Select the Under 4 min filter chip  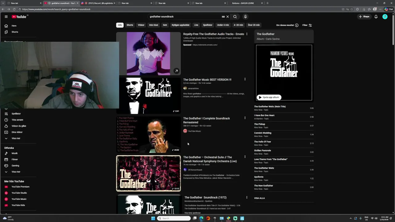tap(223, 25)
